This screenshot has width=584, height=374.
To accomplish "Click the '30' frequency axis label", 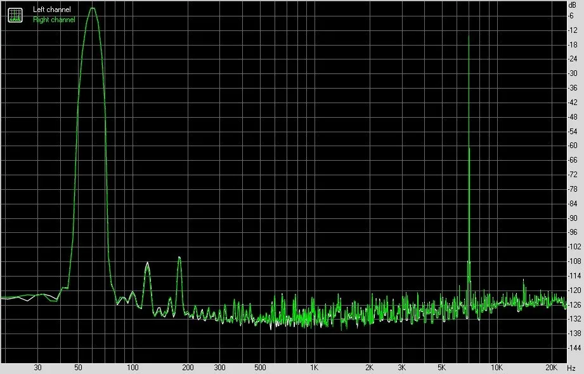I will click(37, 368).
